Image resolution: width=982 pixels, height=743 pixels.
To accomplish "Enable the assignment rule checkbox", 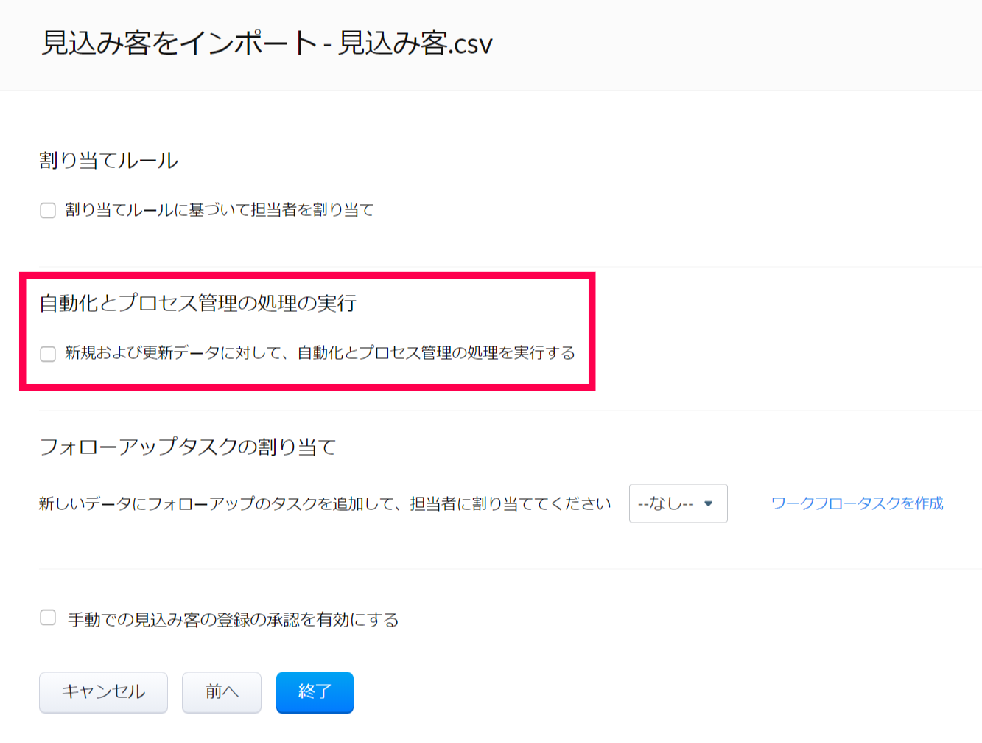I will (x=48, y=211).
